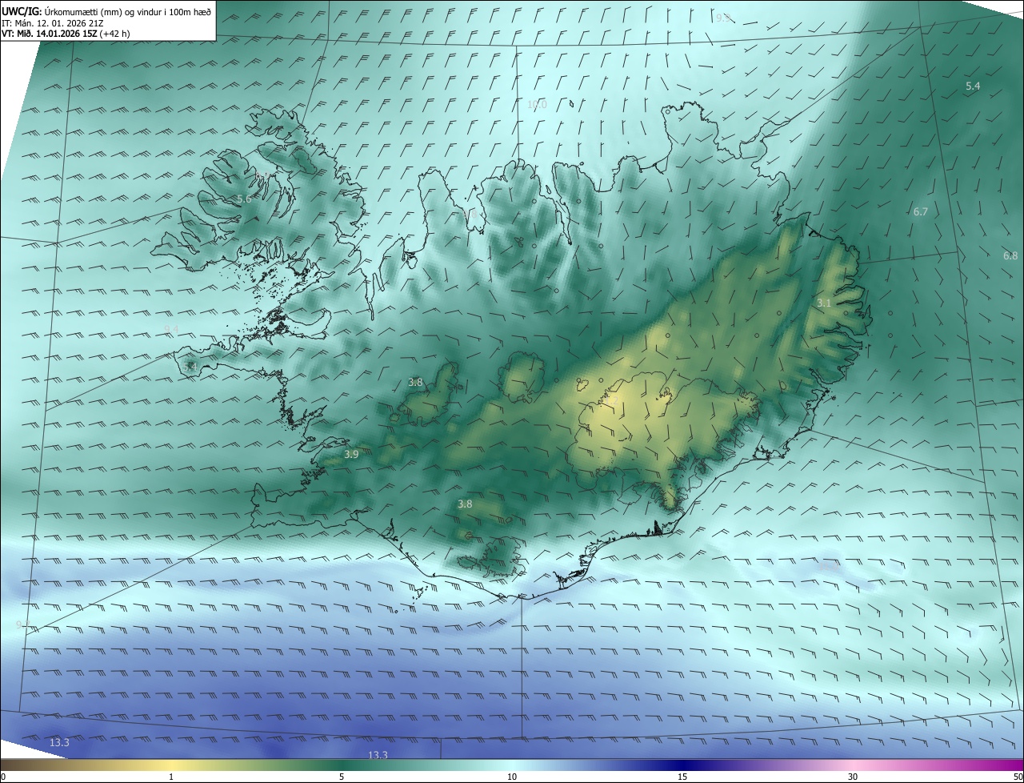Click the "3.9" value label in west Iceland
Screen dimensions: 1024x783
tap(351, 454)
